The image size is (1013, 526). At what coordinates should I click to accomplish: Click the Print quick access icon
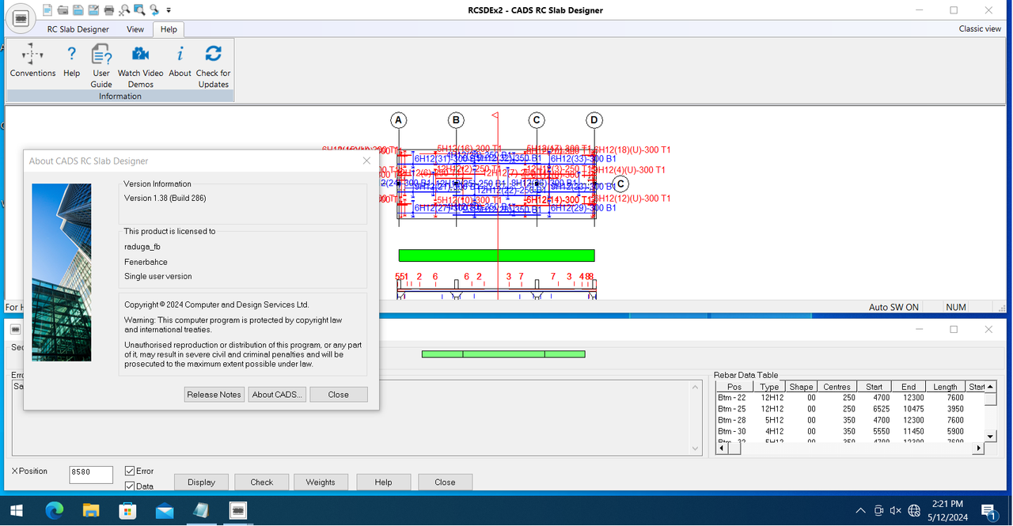click(108, 10)
